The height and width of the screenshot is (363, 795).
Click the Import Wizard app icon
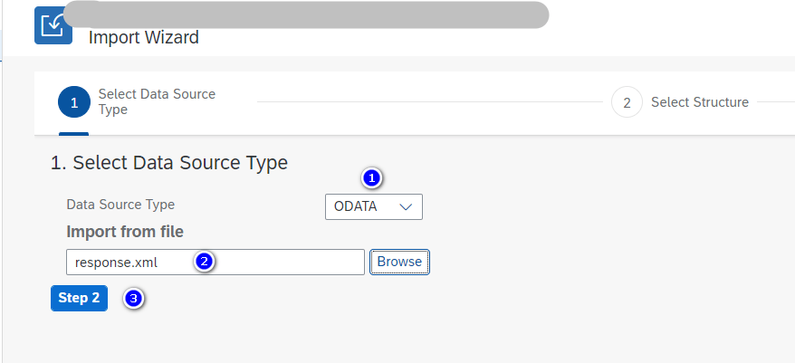pos(53,25)
